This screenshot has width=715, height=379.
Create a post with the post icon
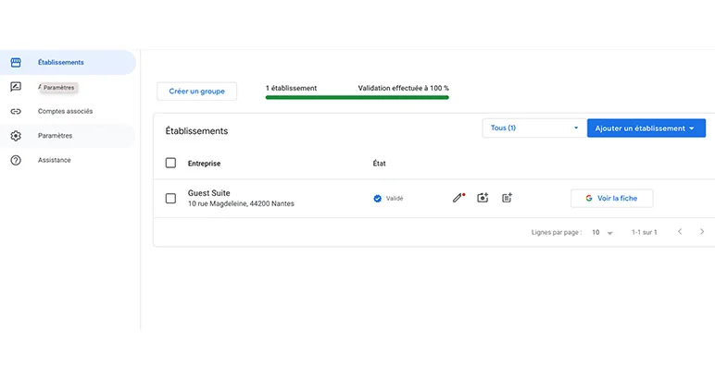[507, 198]
